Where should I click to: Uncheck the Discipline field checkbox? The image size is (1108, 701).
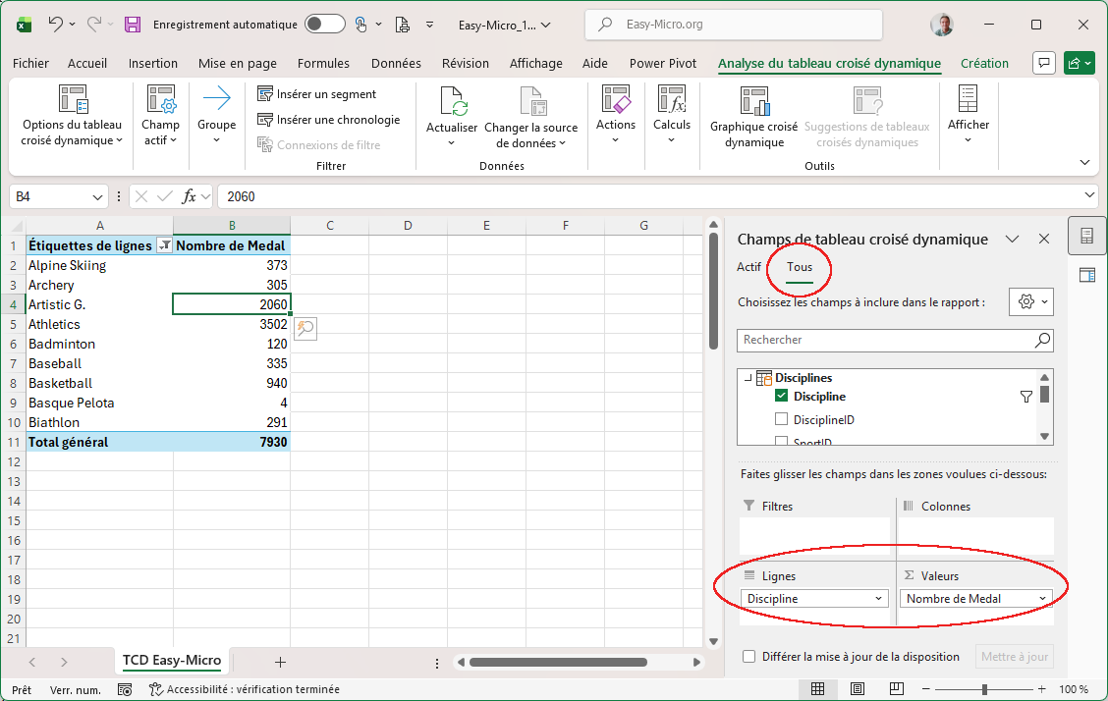pos(782,397)
